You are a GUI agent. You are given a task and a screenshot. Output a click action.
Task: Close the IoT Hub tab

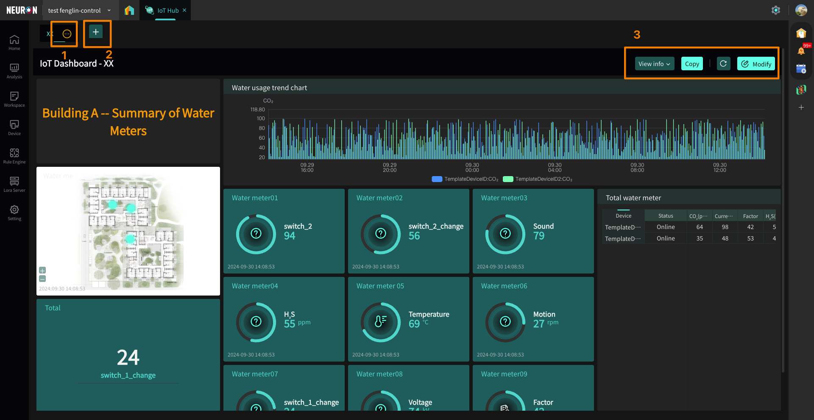(184, 10)
